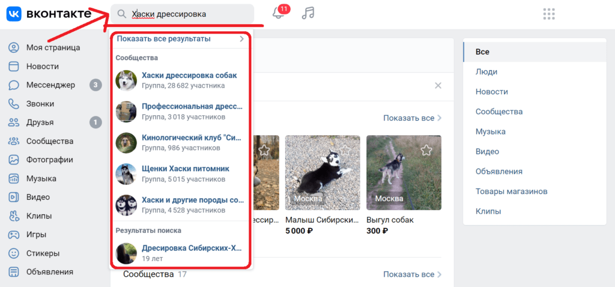Click the VK logo icon
The width and height of the screenshot is (615, 287).
(x=14, y=14)
